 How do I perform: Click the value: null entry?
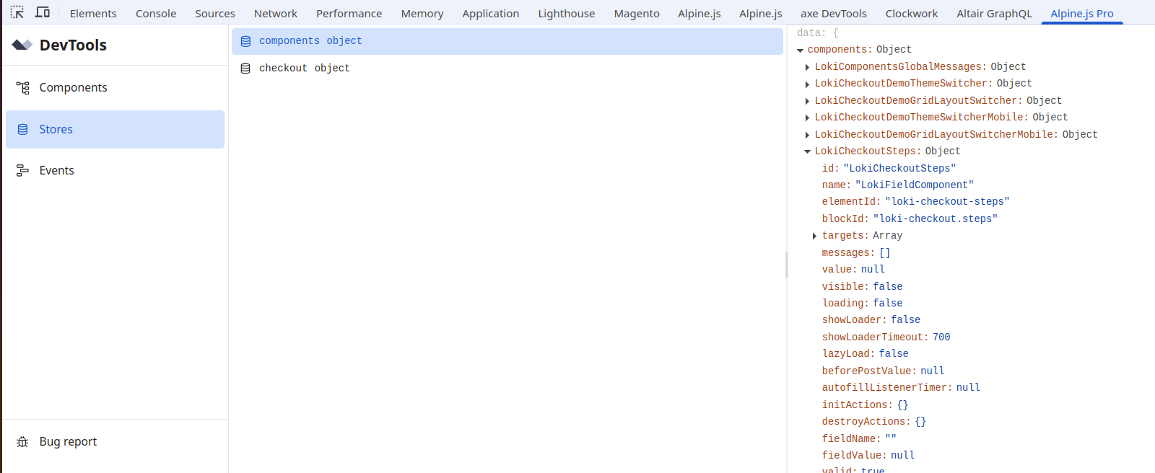coord(853,270)
